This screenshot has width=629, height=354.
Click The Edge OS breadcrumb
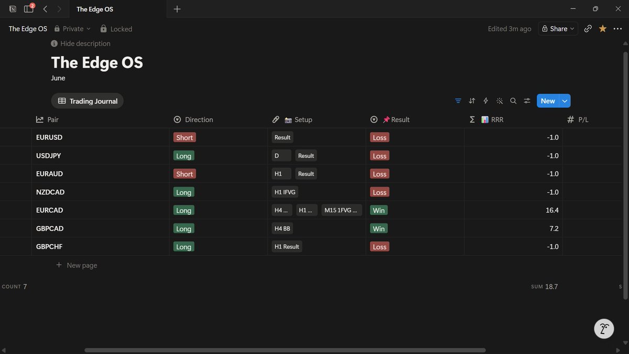(x=28, y=29)
